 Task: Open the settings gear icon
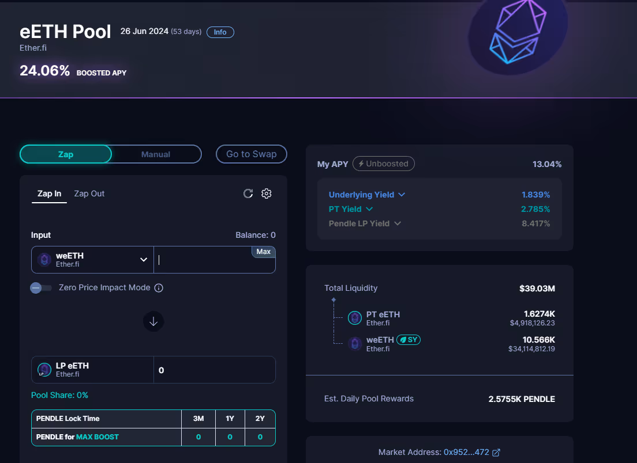(x=267, y=193)
